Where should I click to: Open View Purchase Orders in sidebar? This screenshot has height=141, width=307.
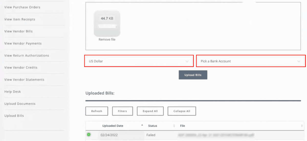click(x=22, y=7)
